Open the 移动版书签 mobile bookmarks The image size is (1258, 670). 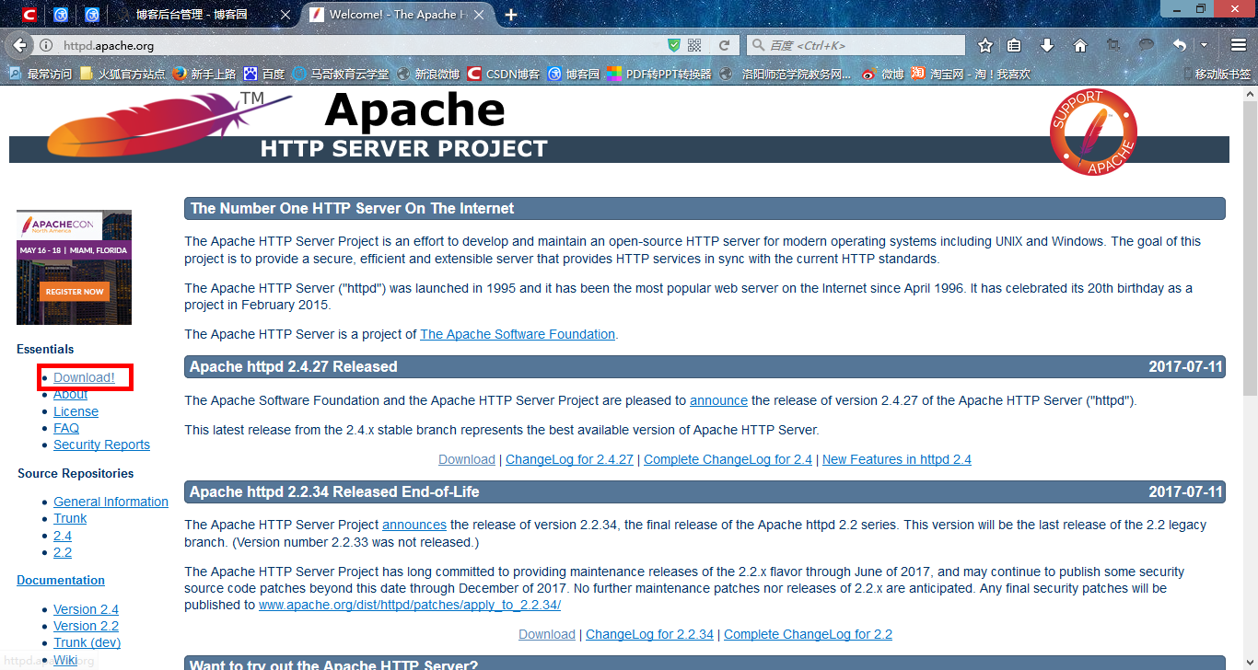(x=1217, y=74)
